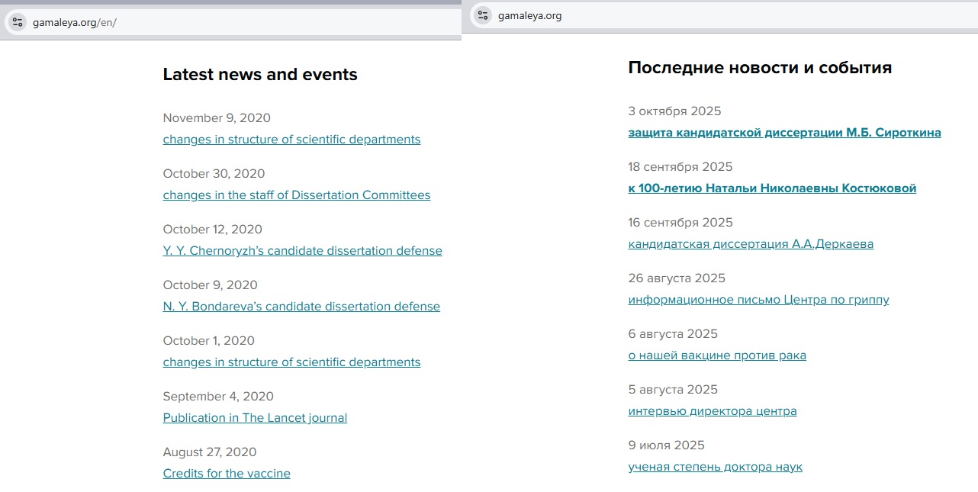This screenshot has width=978, height=492.
Task: Open защита кандидатской диссертации М.Б. Сироткина link
Action: [784, 133]
